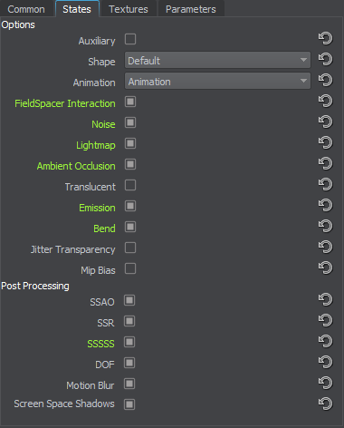The image size is (344, 428).
Task: Revert the Lightmap setting using reset icon
Action: click(x=325, y=143)
